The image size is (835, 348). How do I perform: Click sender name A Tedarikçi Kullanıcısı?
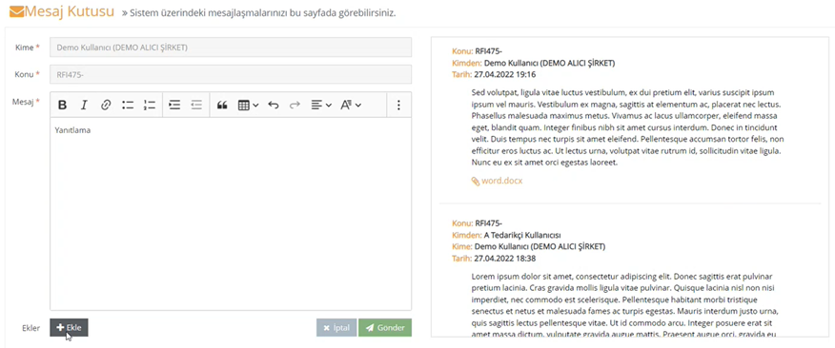tap(522, 235)
